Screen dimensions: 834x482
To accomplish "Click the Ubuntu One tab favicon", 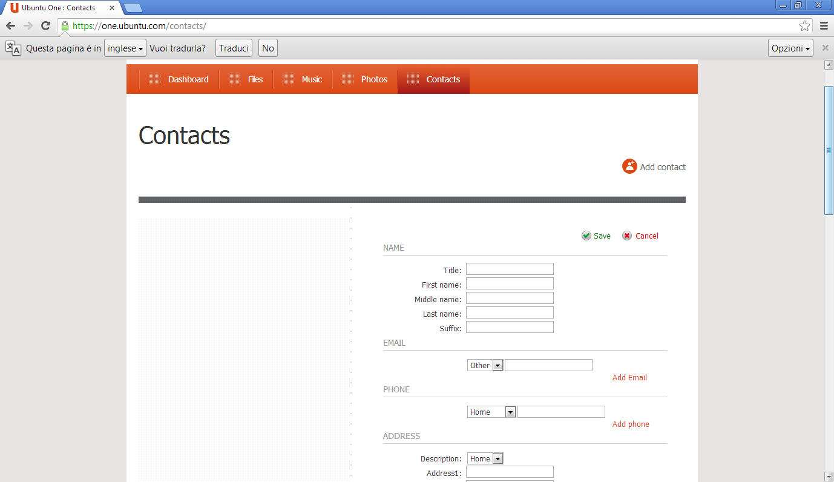I will pyautogui.click(x=15, y=8).
